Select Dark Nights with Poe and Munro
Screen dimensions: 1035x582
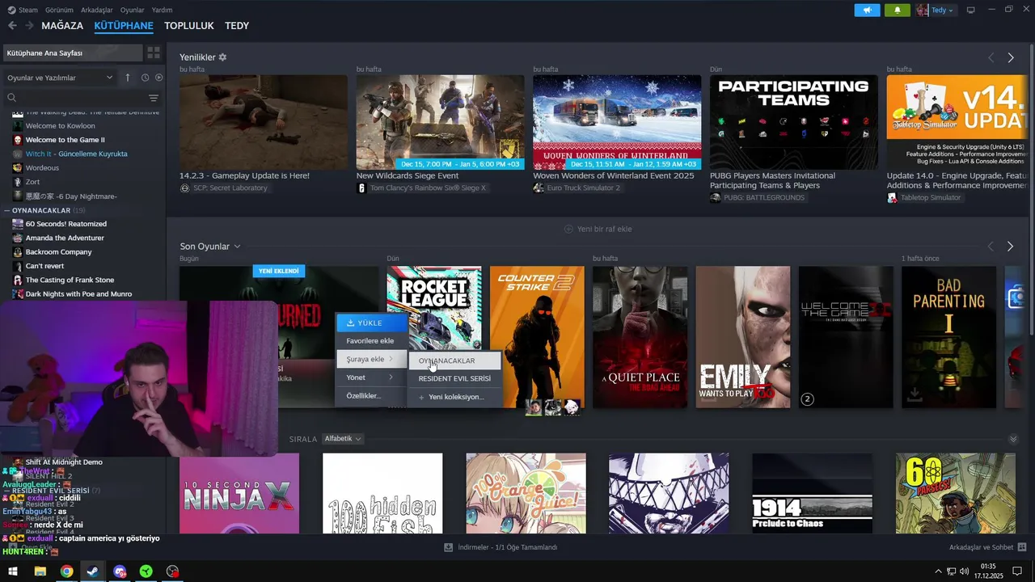tap(78, 294)
